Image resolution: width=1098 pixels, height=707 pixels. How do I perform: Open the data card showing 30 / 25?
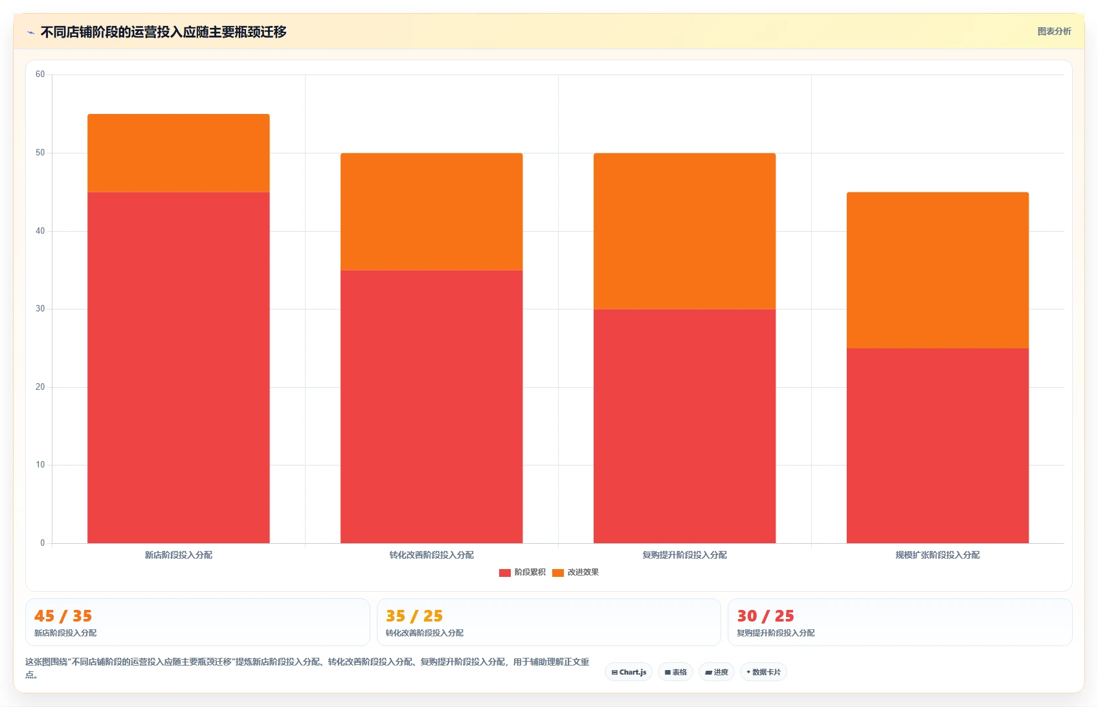pyautogui.click(x=900, y=622)
